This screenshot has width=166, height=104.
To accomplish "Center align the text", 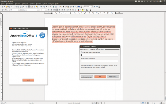I will click(60, 10).
